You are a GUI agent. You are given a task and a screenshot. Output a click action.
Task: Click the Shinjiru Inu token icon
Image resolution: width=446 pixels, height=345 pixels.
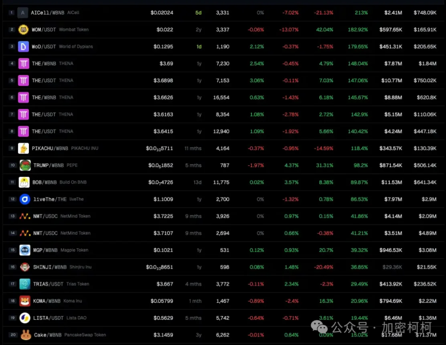[25, 267]
